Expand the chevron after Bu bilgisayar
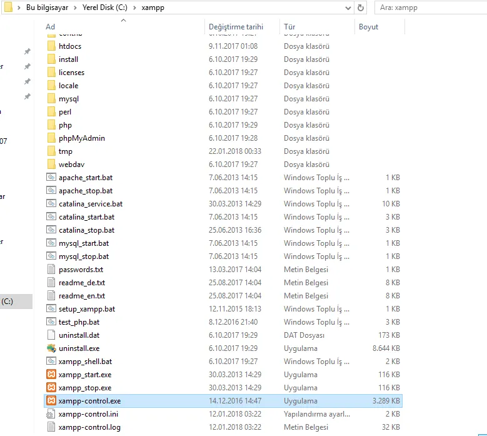 [75, 8]
